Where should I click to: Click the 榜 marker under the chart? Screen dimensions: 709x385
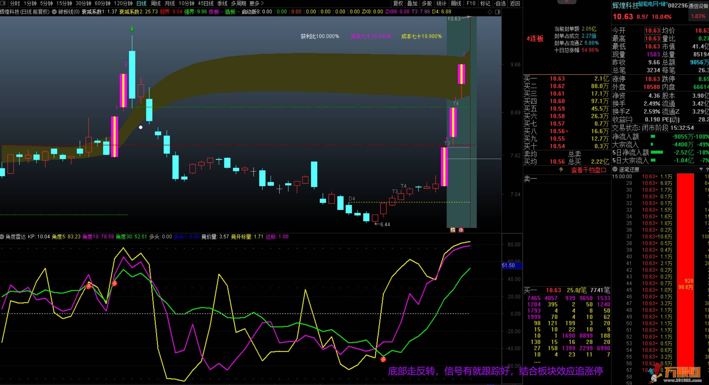(453, 230)
